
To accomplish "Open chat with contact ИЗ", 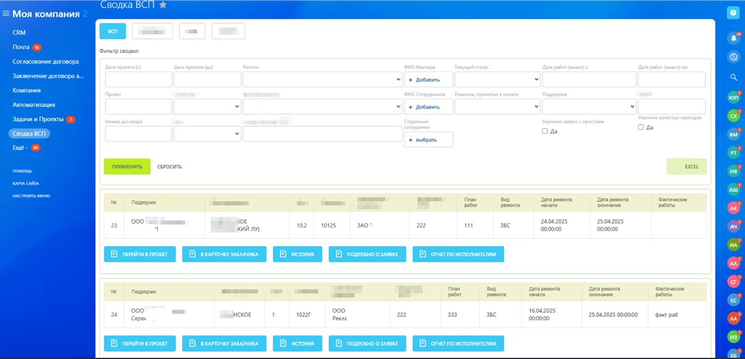I will [x=733, y=337].
